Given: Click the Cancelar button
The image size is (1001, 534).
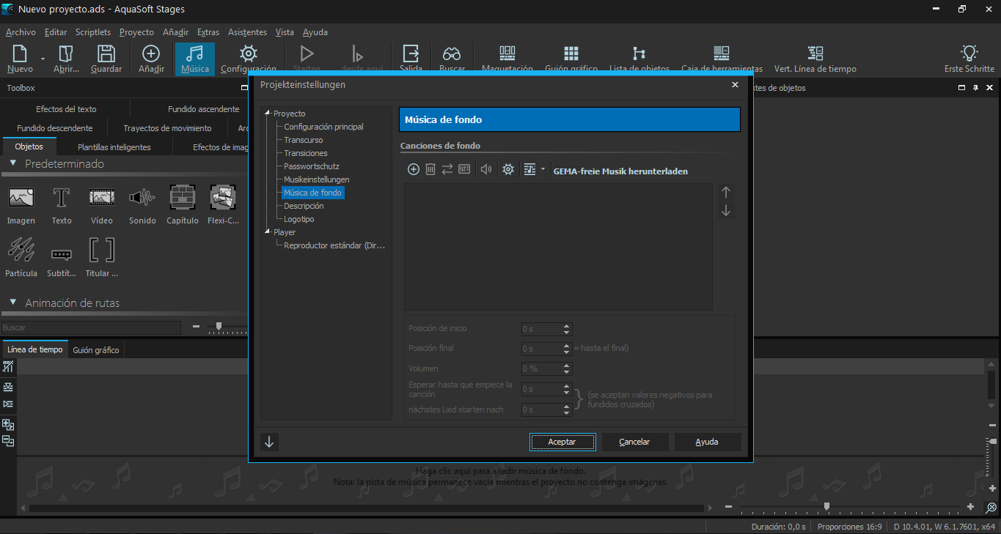Looking at the screenshot, I should tap(635, 442).
